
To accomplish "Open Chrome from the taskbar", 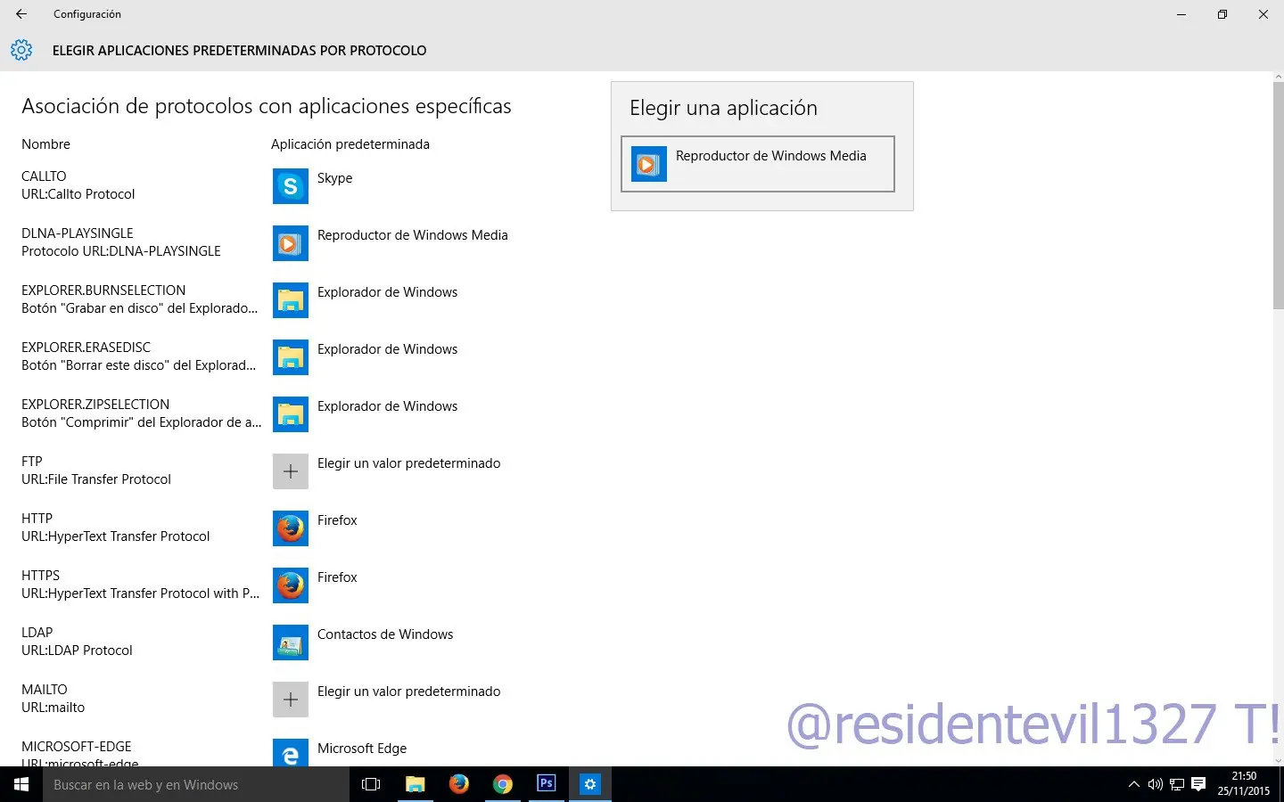I will 503,784.
